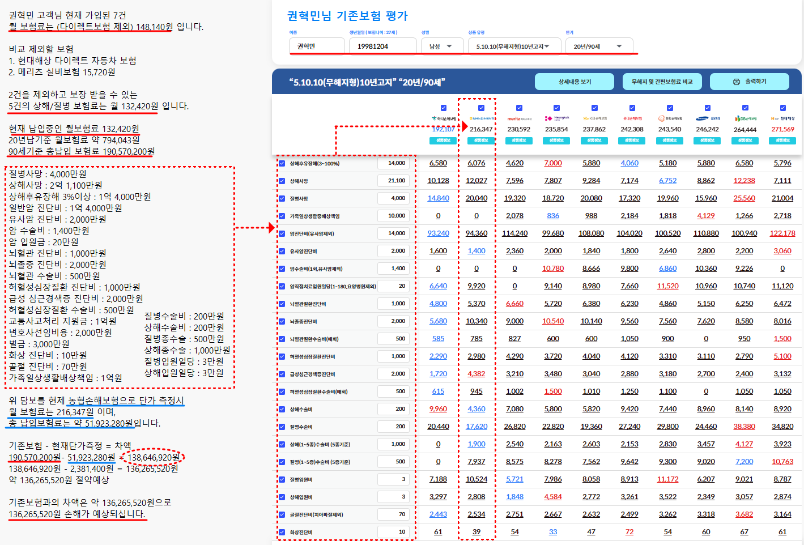The image size is (804, 545).
Task: Click the 롯데손해보험 logo
Action: tap(632, 119)
